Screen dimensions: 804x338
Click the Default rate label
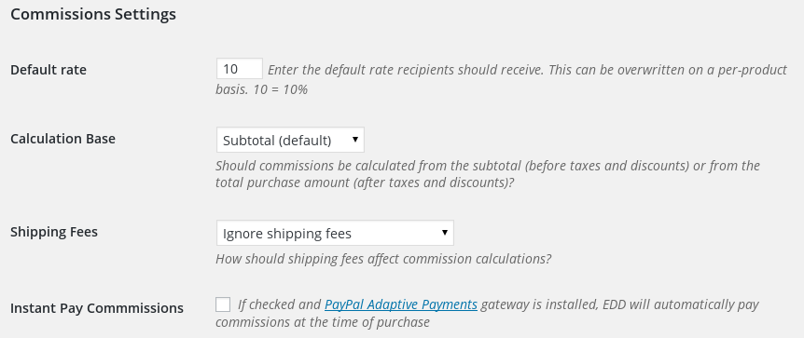click(49, 70)
